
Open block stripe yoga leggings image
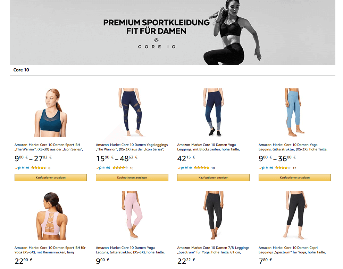click(x=213, y=112)
